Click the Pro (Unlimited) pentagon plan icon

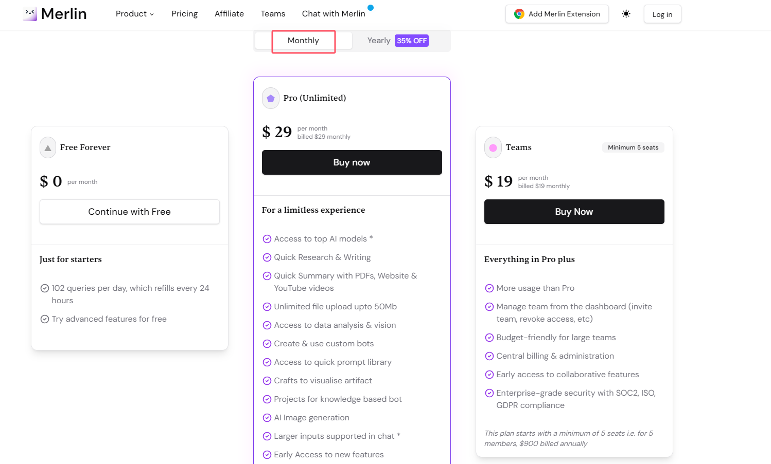pyautogui.click(x=271, y=98)
